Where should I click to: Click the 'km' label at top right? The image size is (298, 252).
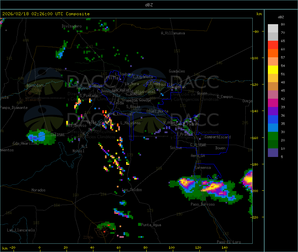point(259,14)
